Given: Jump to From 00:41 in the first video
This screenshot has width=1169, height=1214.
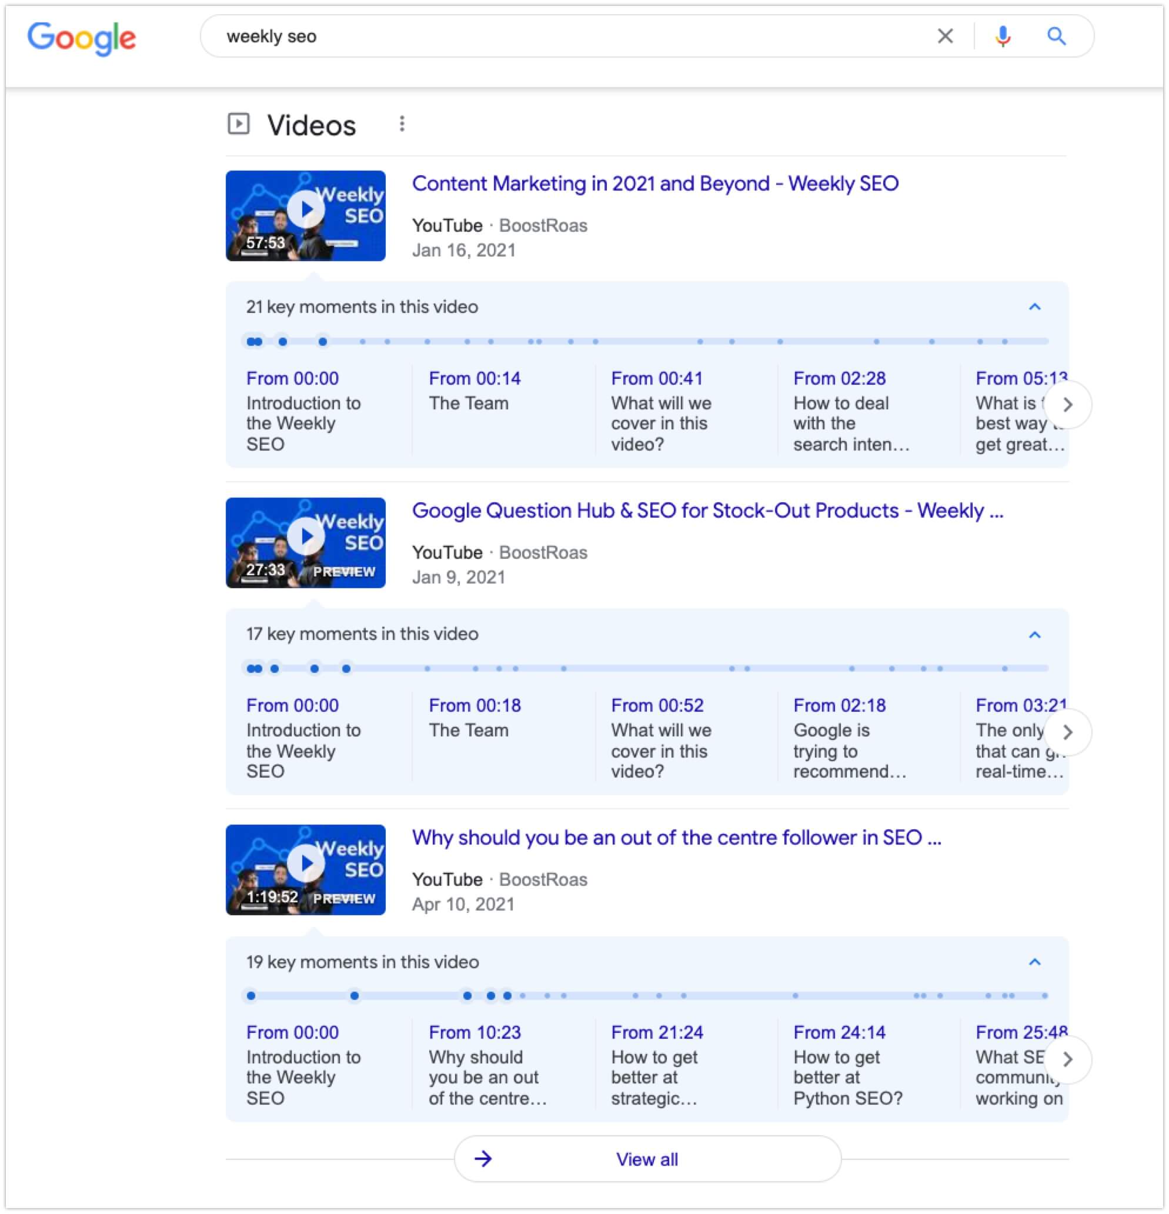Looking at the screenshot, I should coord(662,411).
